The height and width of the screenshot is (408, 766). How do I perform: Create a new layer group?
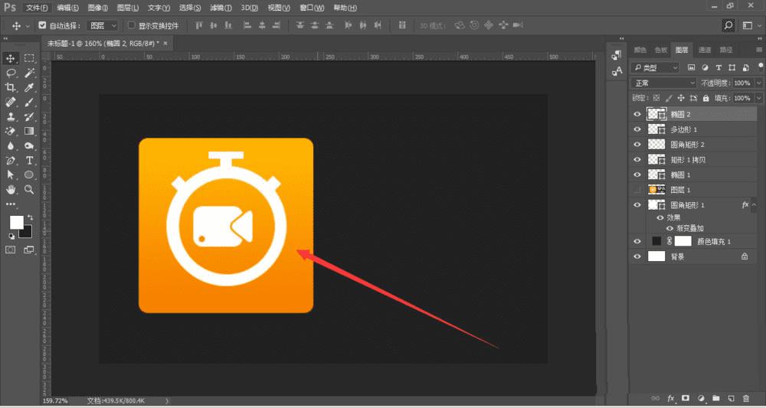pyautogui.click(x=716, y=398)
